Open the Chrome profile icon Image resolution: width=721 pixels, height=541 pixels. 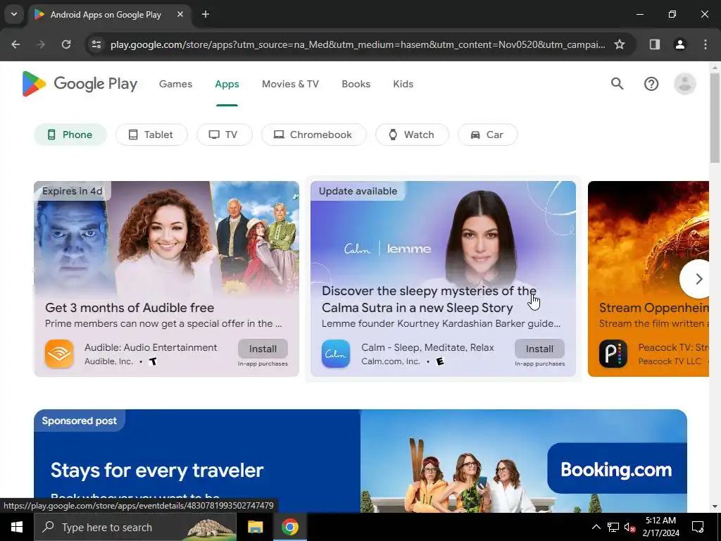point(679,44)
